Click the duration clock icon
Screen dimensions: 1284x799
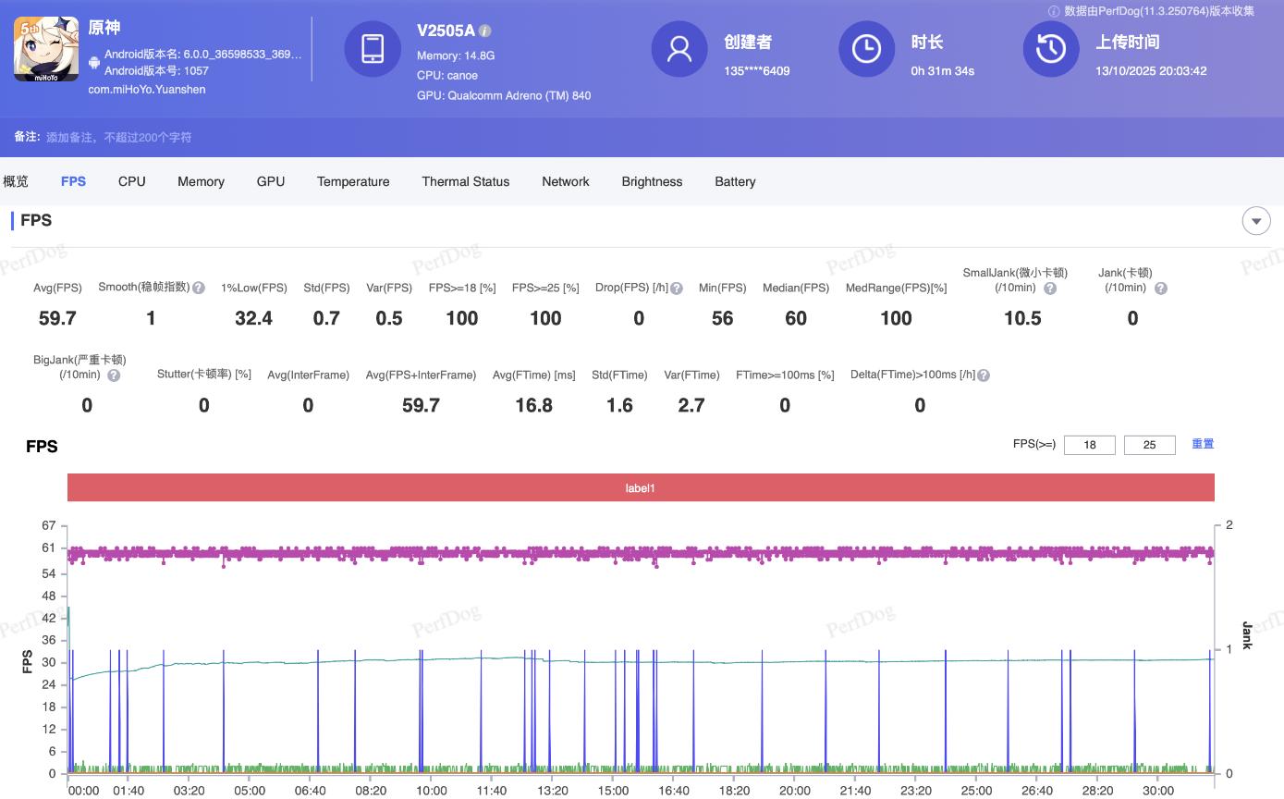(866, 49)
